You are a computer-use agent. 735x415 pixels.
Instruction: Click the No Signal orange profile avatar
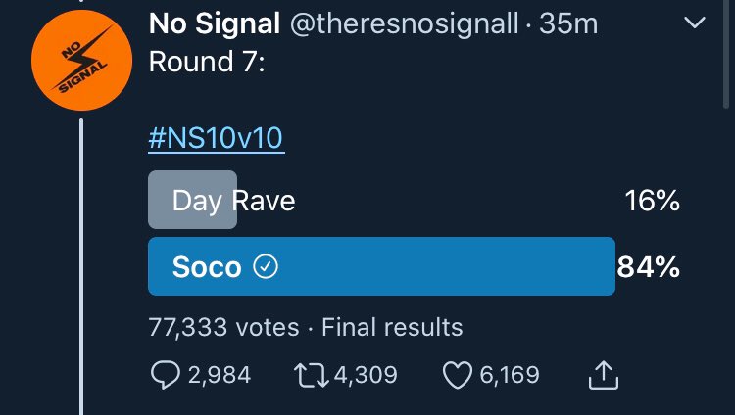tap(81, 68)
